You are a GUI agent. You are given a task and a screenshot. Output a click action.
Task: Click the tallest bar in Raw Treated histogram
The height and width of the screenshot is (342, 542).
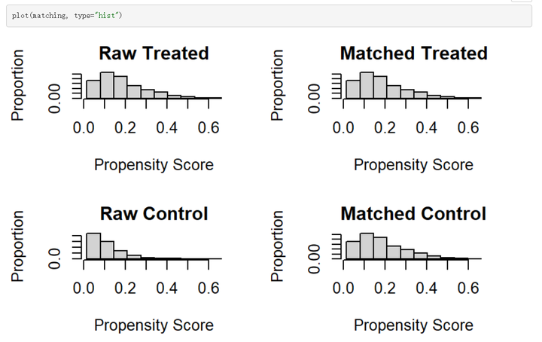coord(107,86)
